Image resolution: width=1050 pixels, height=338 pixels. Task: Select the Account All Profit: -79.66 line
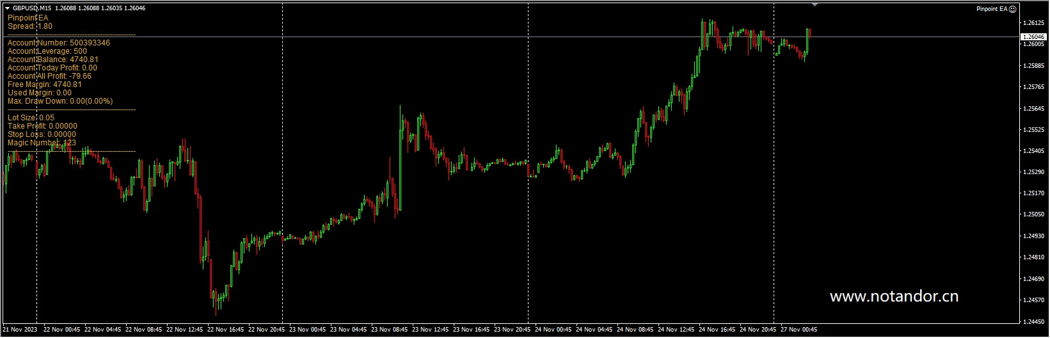pyautogui.click(x=49, y=76)
